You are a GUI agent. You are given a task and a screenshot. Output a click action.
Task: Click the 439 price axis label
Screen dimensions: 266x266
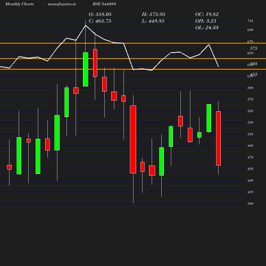pyautogui.click(x=250, y=180)
